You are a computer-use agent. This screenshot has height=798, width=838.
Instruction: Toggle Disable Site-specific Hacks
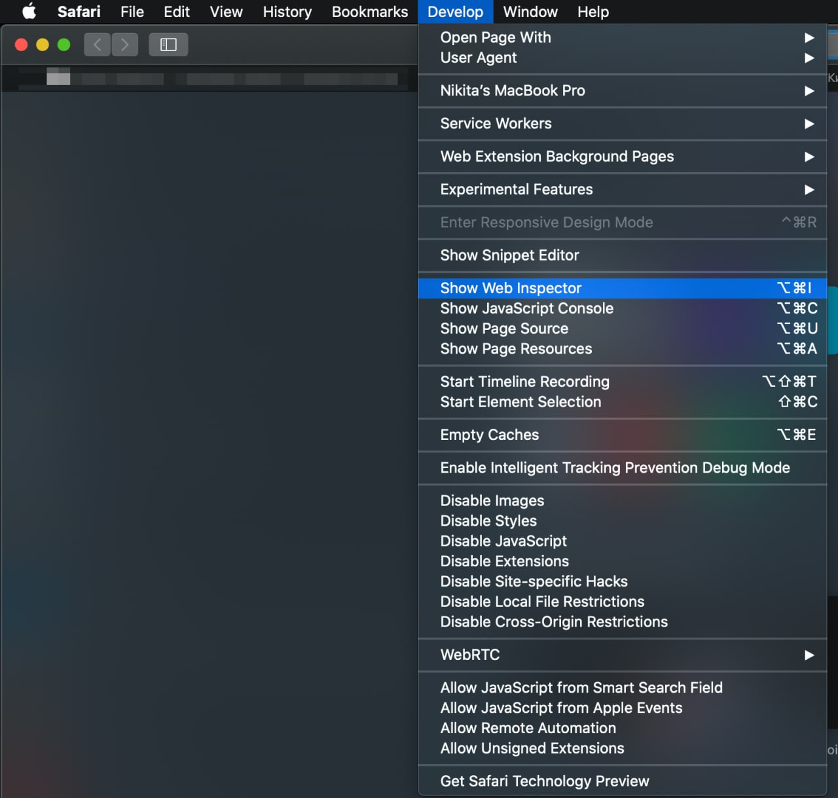[623, 581]
